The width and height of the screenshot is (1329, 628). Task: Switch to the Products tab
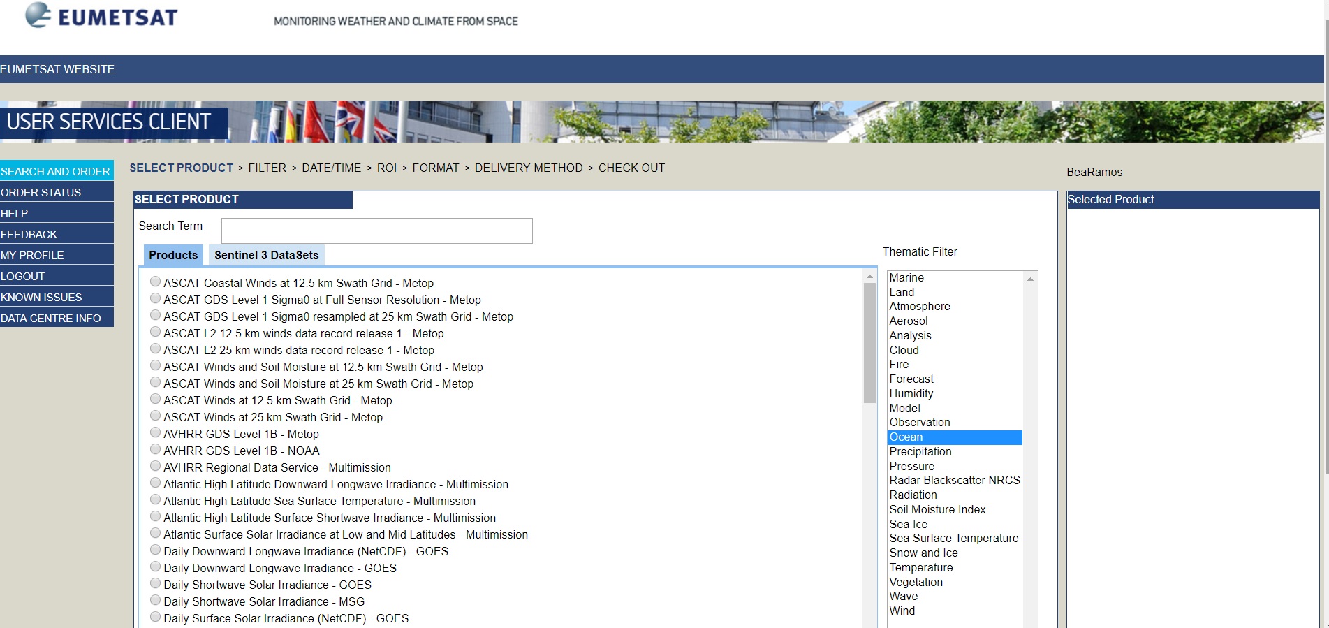pyautogui.click(x=173, y=255)
